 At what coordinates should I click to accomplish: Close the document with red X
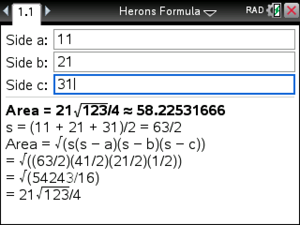point(291,11)
